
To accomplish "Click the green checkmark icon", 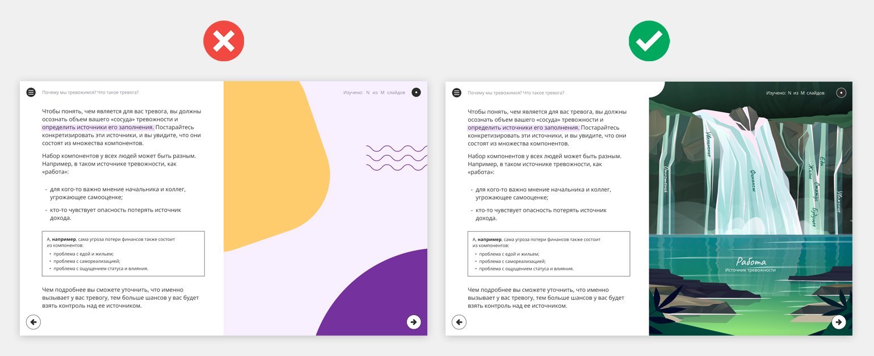I will click(649, 41).
